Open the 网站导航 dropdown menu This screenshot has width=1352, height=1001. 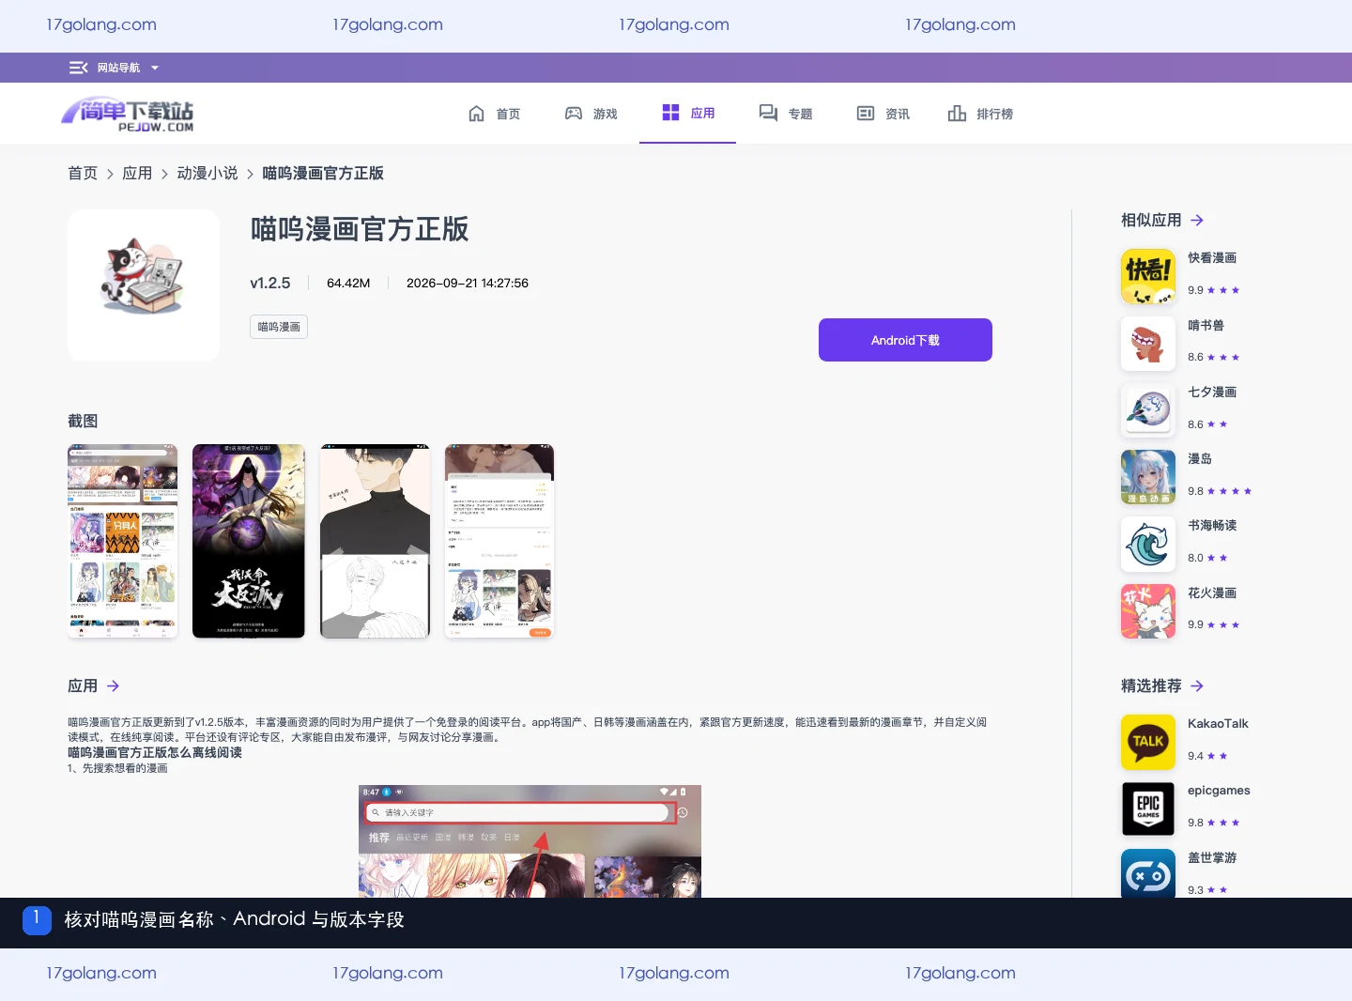pyautogui.click(x=114, y=68)
